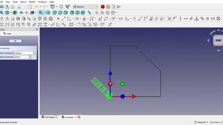The height and width of the screenshot is (125, 223).
Task: Collapse the Increments section chevron
Action: 34,48
